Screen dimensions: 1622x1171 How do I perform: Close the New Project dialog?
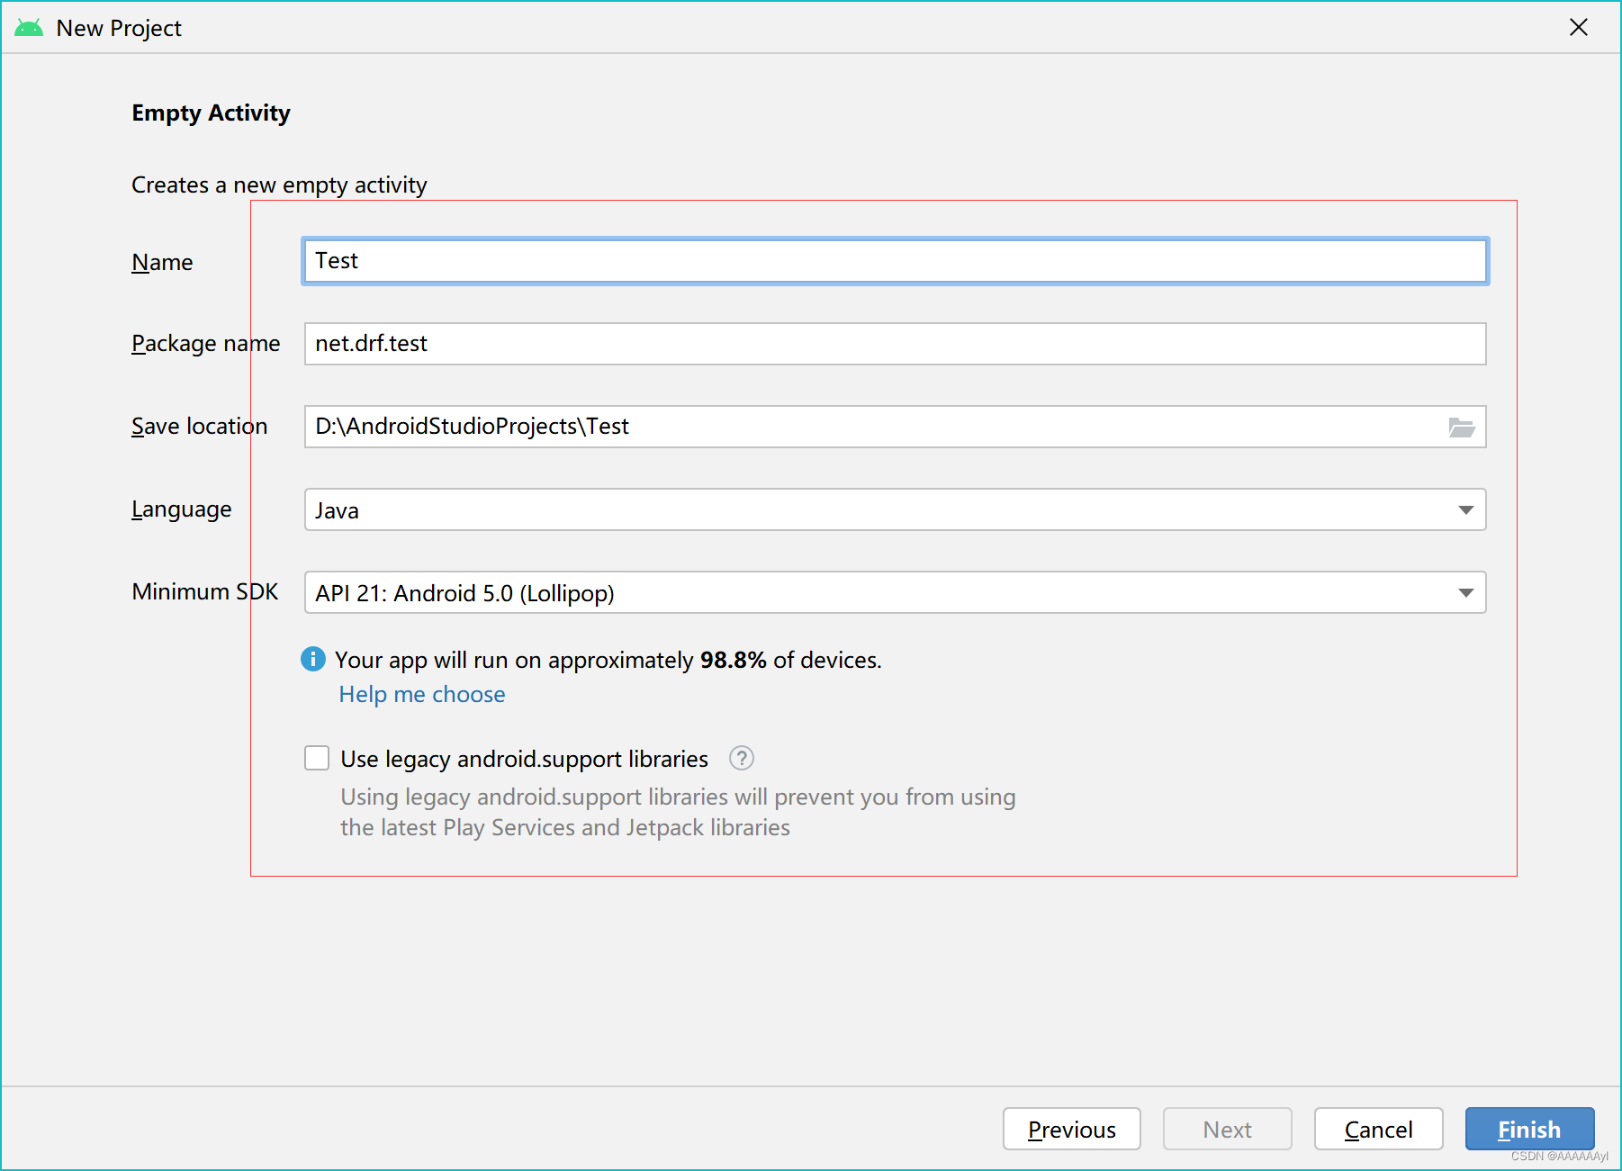[1578, 28]
